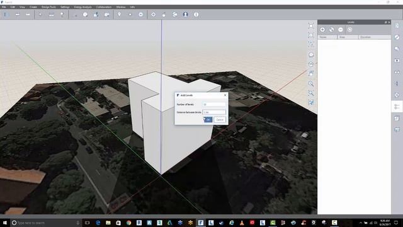Open the Window menu
The width and height of the screenshot is (403, 227).
pyautogui.click(x=121, y=7)
